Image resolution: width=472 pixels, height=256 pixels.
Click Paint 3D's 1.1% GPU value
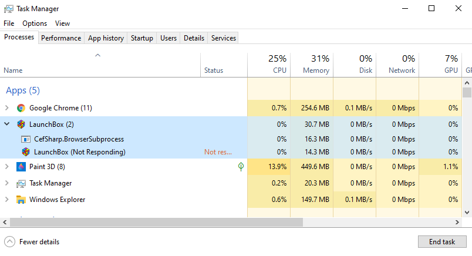point(451,167)
